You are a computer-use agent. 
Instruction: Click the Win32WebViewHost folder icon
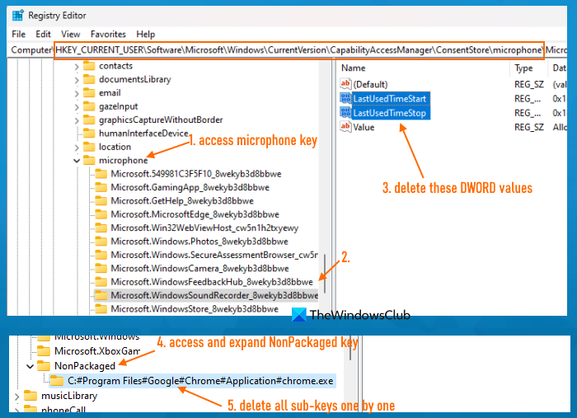point(101,228)
